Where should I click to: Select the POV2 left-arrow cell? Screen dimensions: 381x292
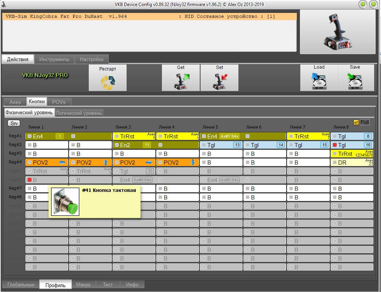[47, 162]
